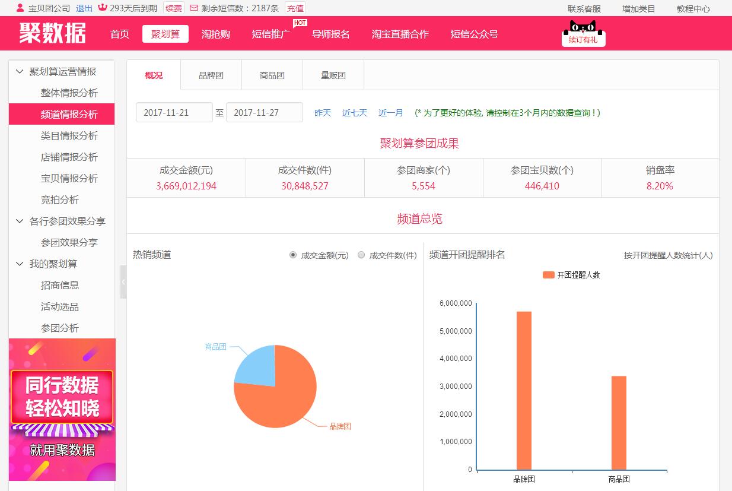The width and height of the screenshot is (732, 491).
Task: Click the 成交件数 value 30,848,527
Action: [x=305, y=186]
